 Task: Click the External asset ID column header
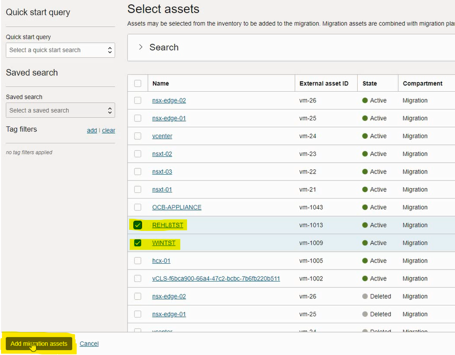324,83
